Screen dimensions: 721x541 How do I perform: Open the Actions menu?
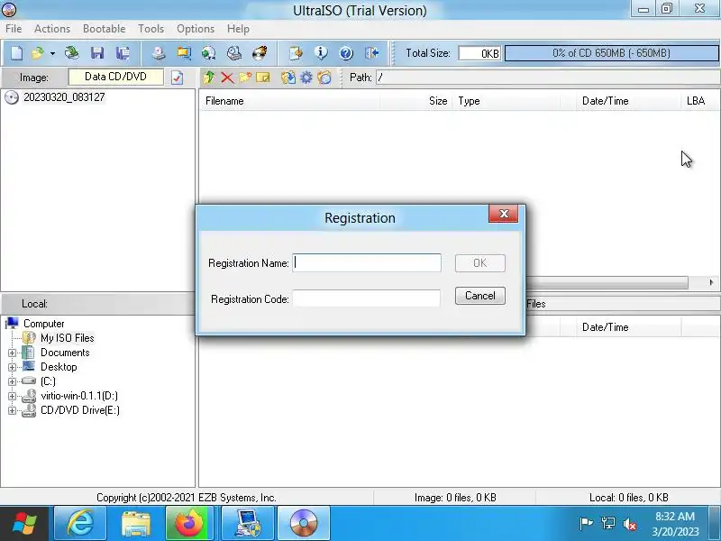[x=52, y=29]
